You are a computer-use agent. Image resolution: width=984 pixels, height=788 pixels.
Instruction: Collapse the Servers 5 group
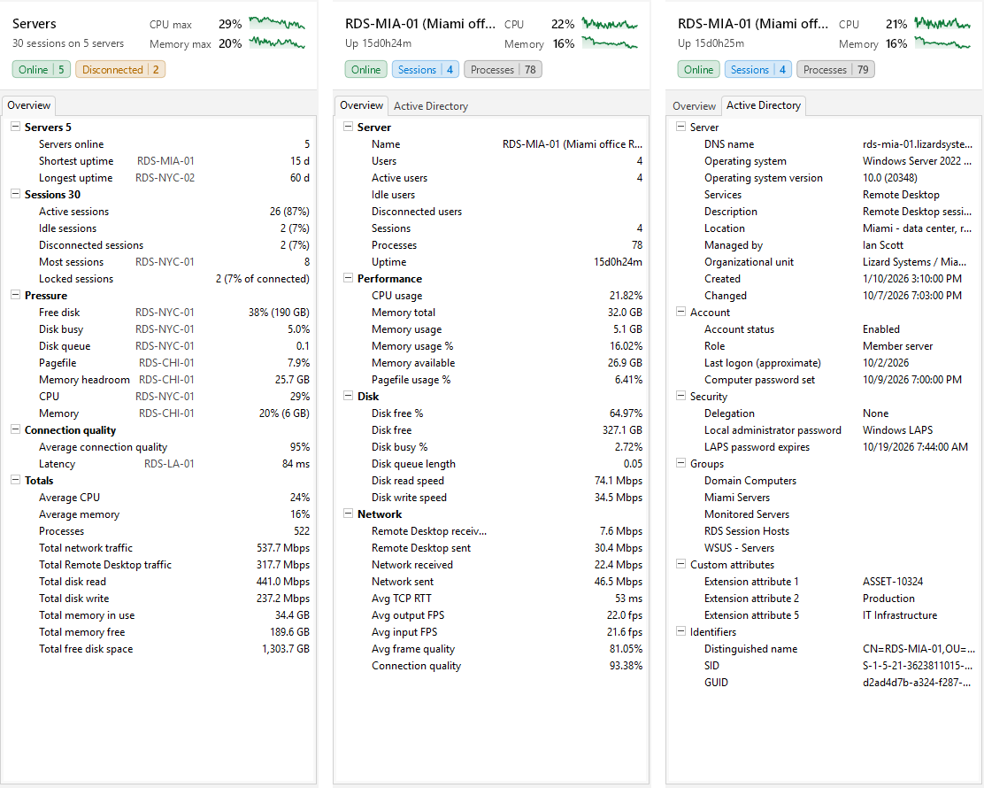point(15,127)
